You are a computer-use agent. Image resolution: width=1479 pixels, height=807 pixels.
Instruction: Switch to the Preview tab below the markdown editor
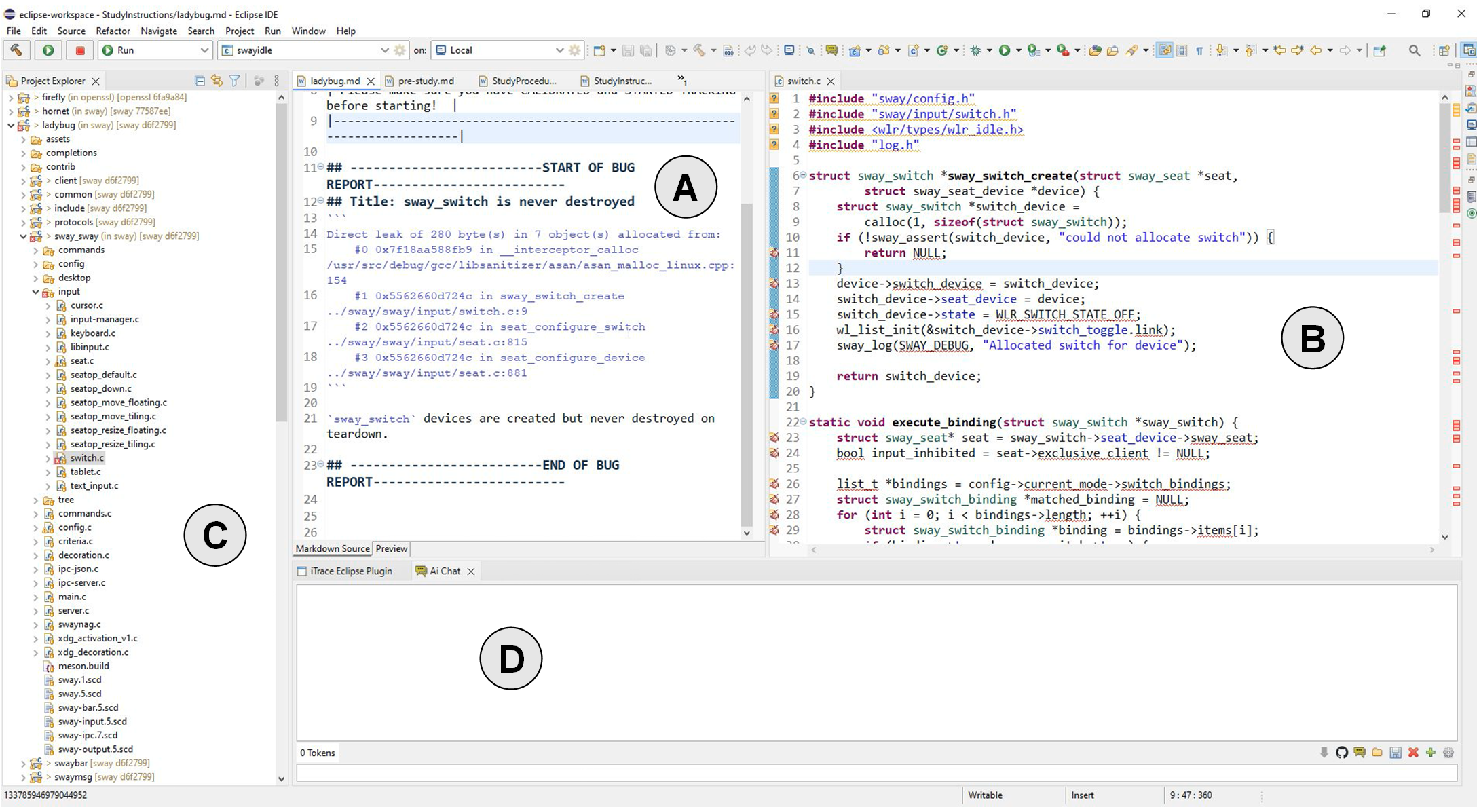392,548
